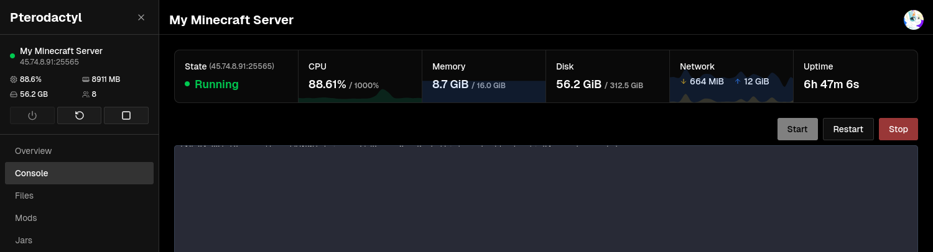Select the Console menu item
This screenshot has width=933, height=252.
click(x=79, y=173)
